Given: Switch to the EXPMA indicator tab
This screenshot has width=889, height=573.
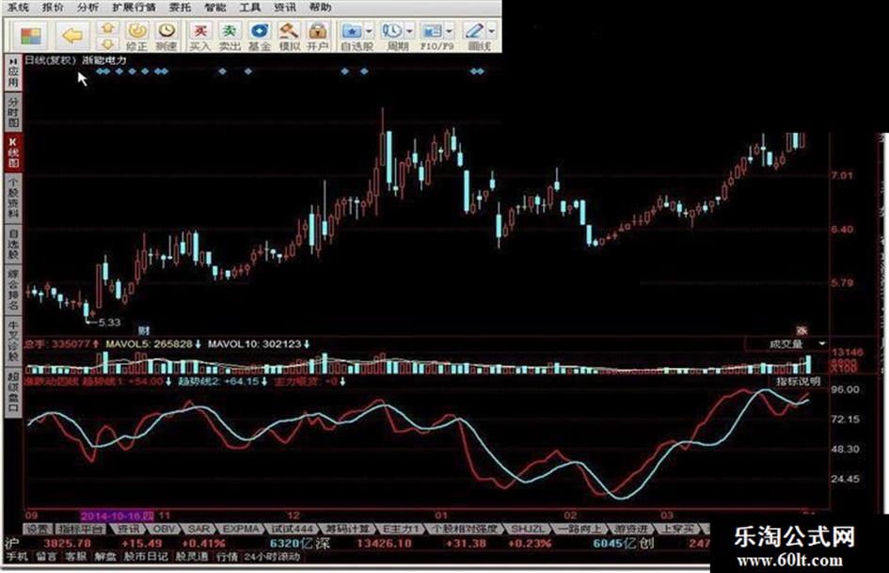Looking at the screenshot, I should pos(241,529).
